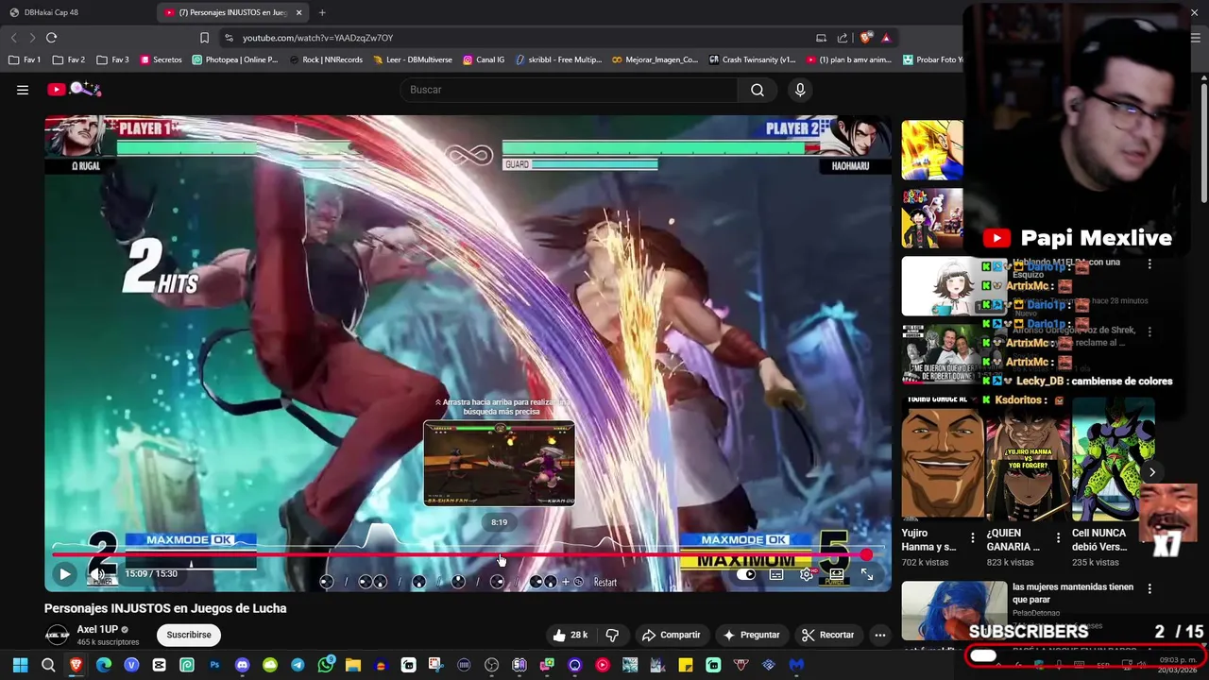The width and height of the screenshot is (1209, 680).
Task: Open the Axel 1UP channel name link
Action: (x=97, y=629)
